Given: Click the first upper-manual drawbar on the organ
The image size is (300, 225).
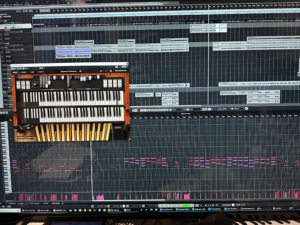Looking at the screenshot, I should tap(40, 81).
